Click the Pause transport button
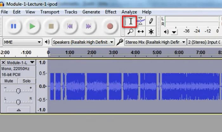 pos(14,26)
